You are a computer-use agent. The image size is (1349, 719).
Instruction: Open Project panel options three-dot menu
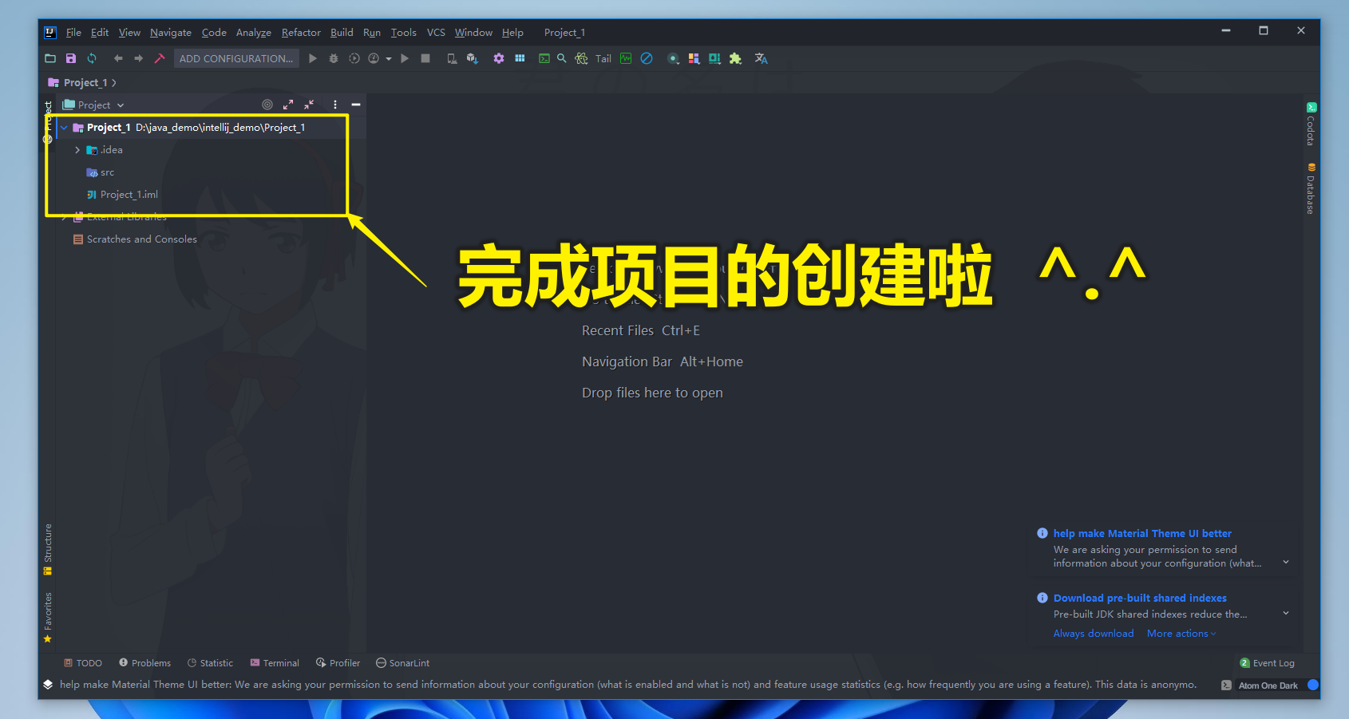click(335, 105)
